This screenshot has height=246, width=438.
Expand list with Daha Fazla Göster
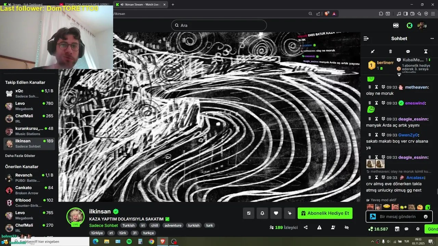(20, 156)
